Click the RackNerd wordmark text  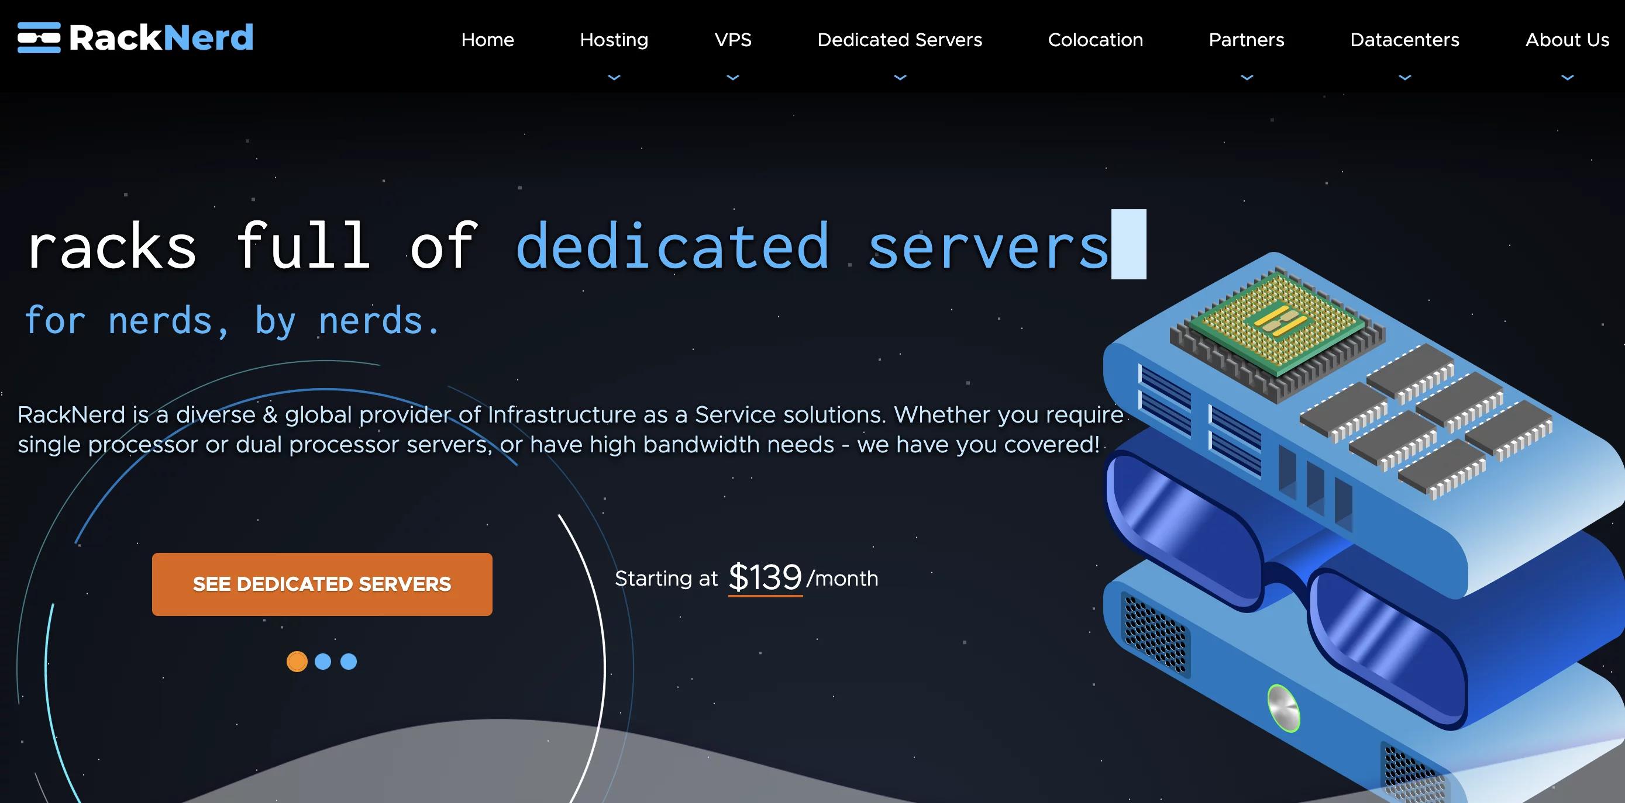click(x=161, y=38)
